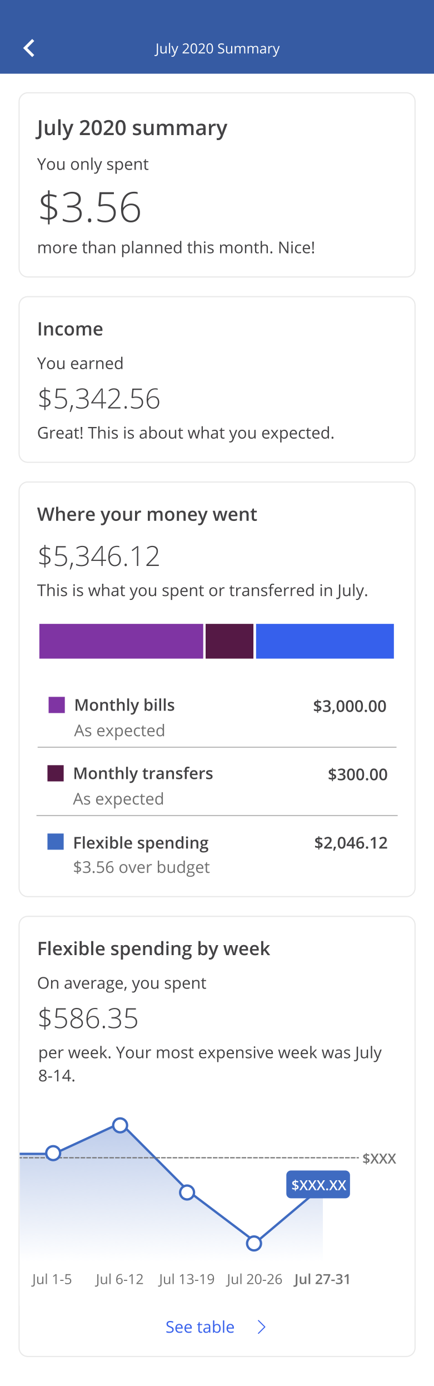Click the Flexible spending legend swatch
The image size is (434, 1386).
pos(56,842)
